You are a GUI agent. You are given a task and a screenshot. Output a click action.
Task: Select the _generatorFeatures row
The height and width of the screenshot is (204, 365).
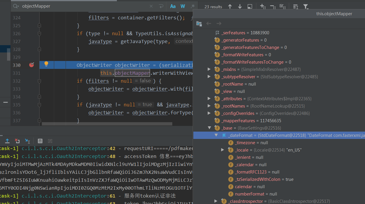tap(279, 40)
